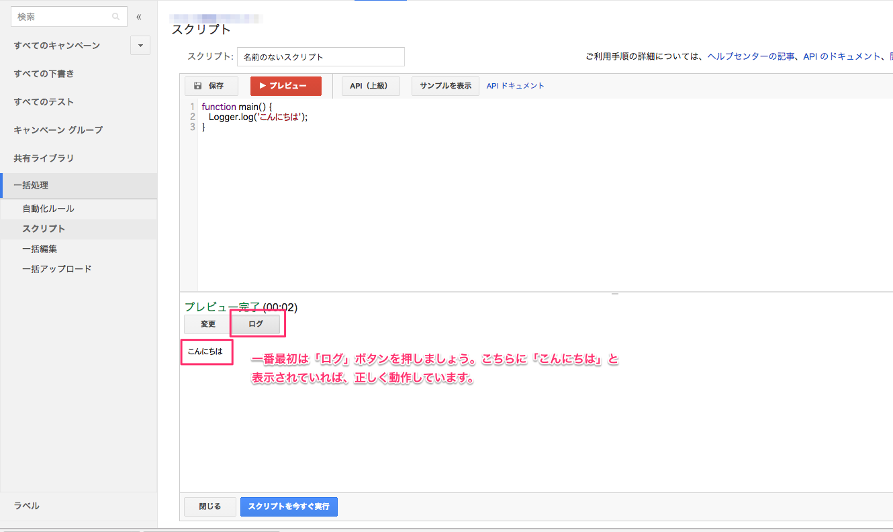This screenshot has height=532, width=893.
Task: Click 保存 button with disk icon
Action: pyautogui.click(x=211, y=86)
